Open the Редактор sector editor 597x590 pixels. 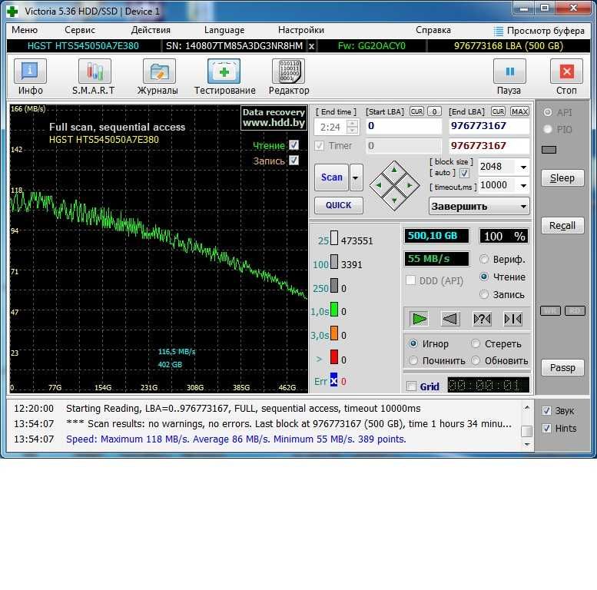click(289, 71)
